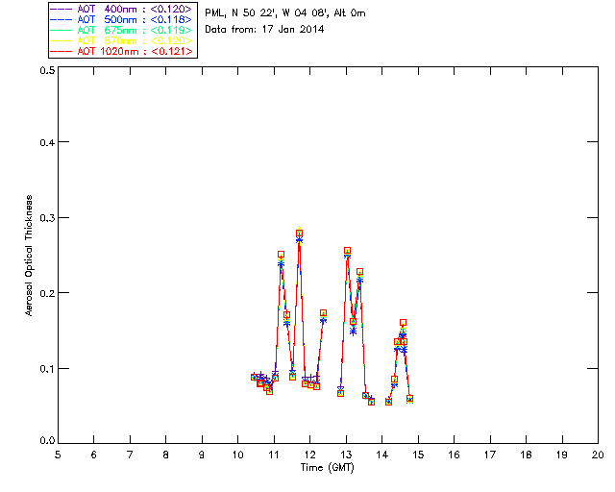This screenshot has height=492, width=615.
Task: Click the 'Aerosol Optical Thickness' axis label
Action: [x=29, y=256]
